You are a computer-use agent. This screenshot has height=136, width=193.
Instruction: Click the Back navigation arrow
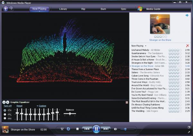[x=5, y=9]
